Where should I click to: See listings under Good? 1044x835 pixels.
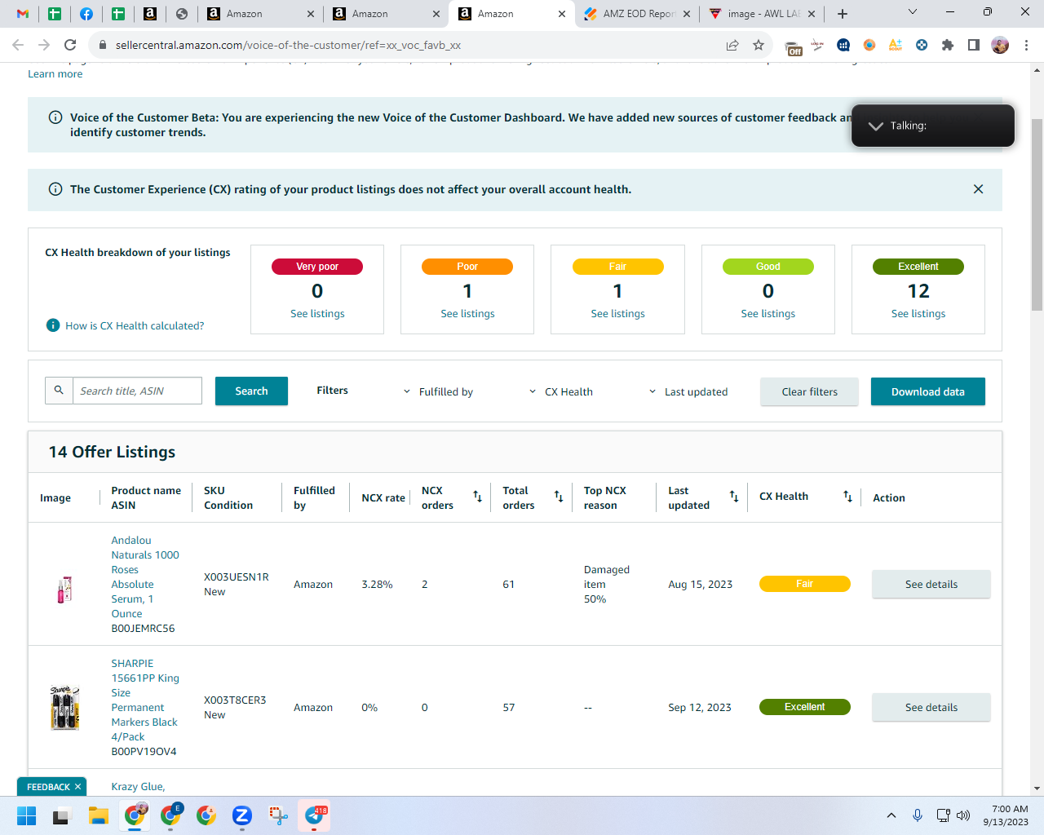768,313
